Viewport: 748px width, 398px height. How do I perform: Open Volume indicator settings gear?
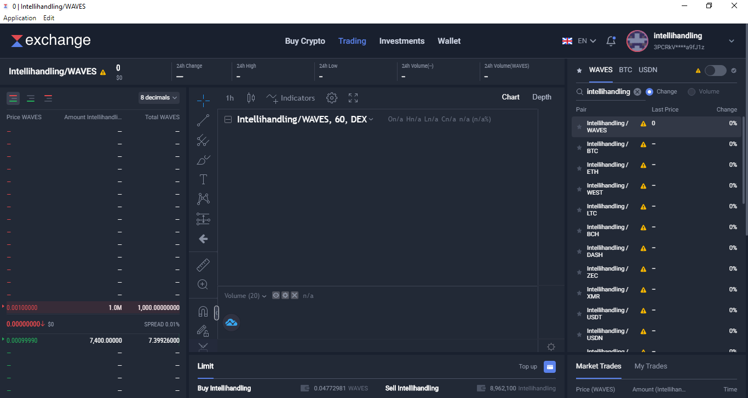coord(285,295)
